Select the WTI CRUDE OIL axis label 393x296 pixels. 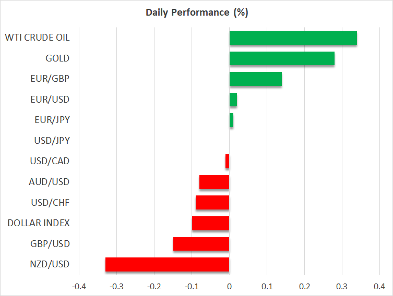[37, 38]
